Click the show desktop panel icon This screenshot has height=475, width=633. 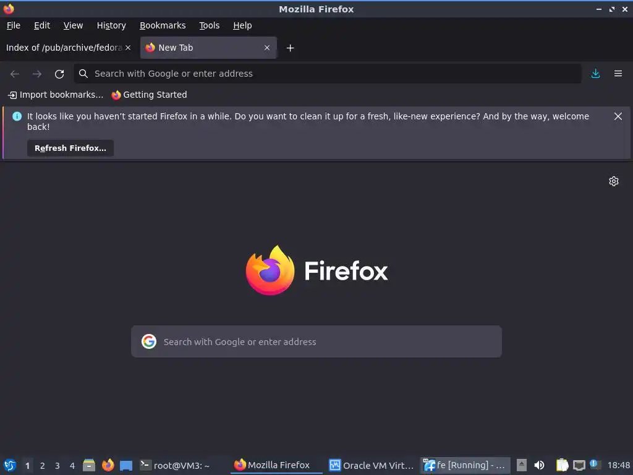126,465
